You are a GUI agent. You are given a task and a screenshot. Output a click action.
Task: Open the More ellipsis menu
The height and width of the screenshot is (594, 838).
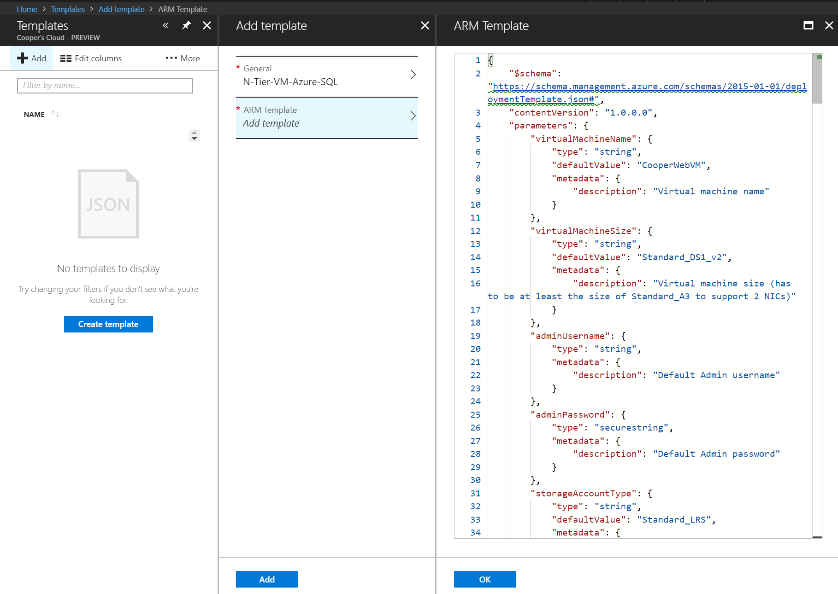[183, 58]
